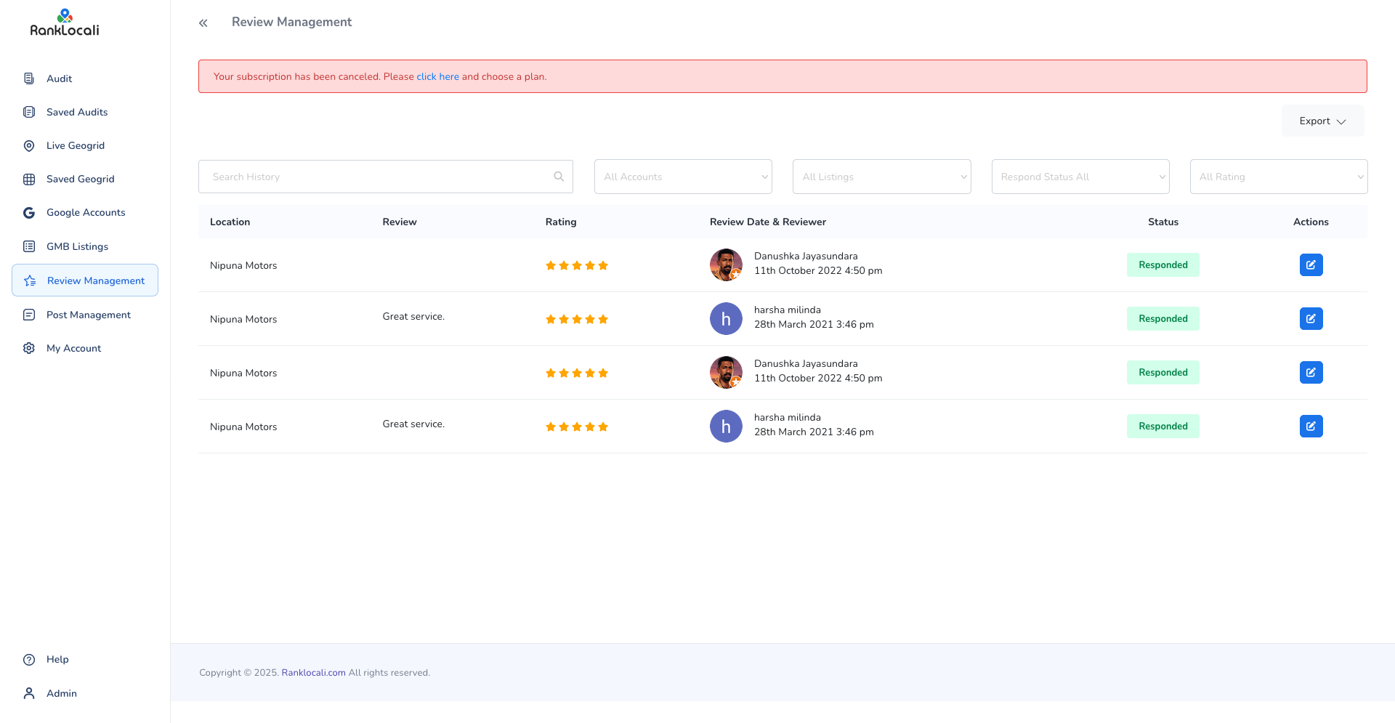Click harsha milinda's profile avatar
1395x723 pixels.
click(x=725, y=318)
